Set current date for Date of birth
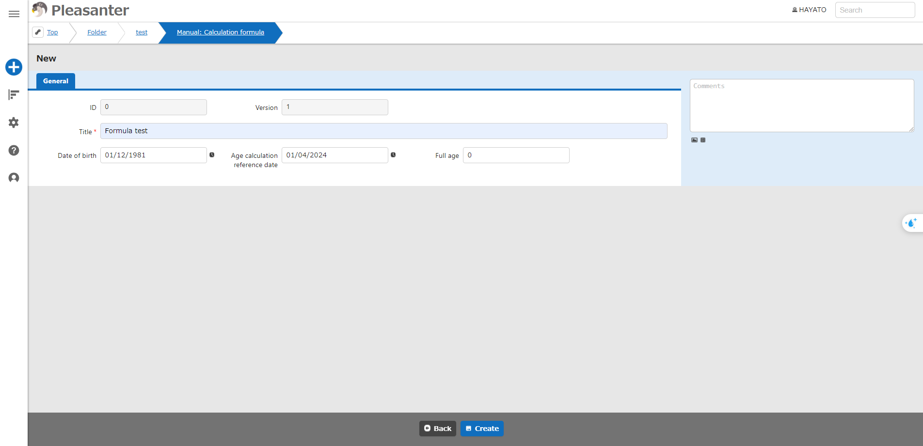 click(x=212, y=155)
